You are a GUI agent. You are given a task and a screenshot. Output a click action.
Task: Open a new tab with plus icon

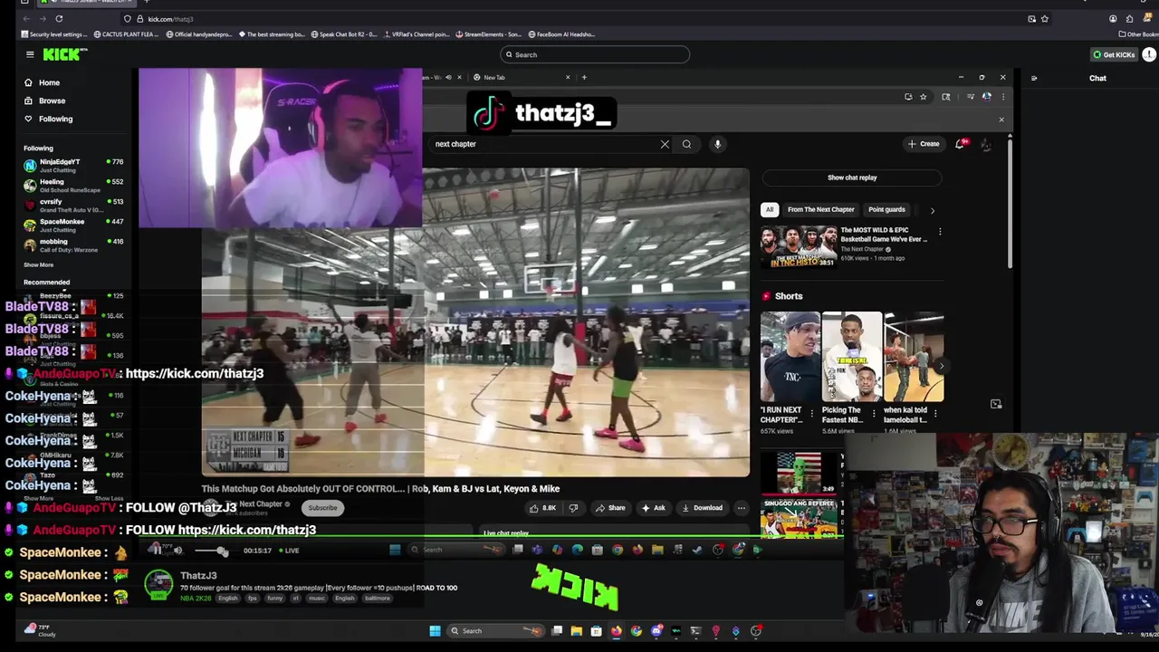click(x=584, y=77)
